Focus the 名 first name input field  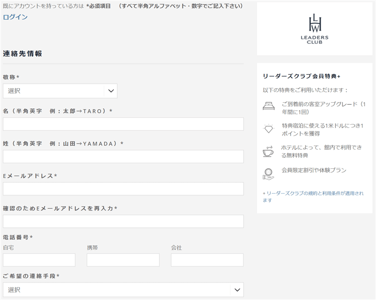(x=123, y=124)
